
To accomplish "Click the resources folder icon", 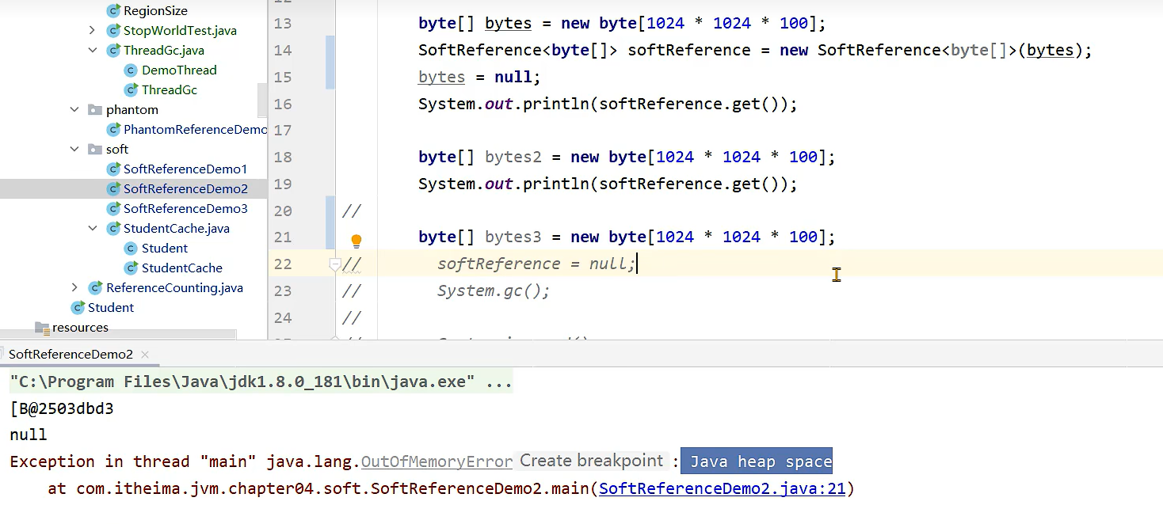I will [x=42, y=328].
